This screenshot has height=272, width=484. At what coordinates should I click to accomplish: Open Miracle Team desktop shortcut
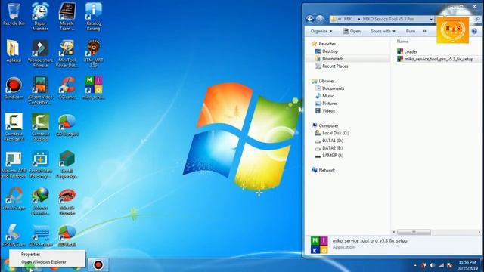tap(67, 17)
